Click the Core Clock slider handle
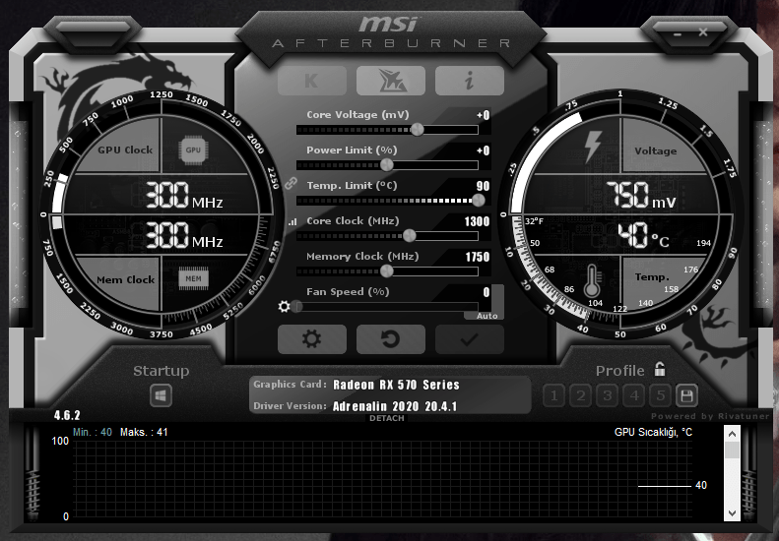 (x=410, y=236)
